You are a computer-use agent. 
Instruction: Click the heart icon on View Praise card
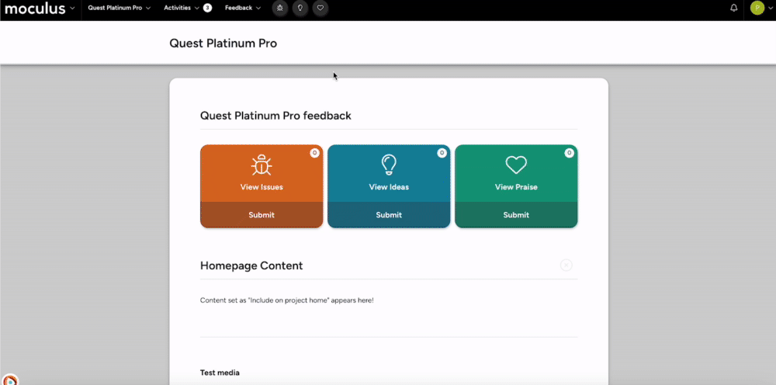(x=516, y=165)
